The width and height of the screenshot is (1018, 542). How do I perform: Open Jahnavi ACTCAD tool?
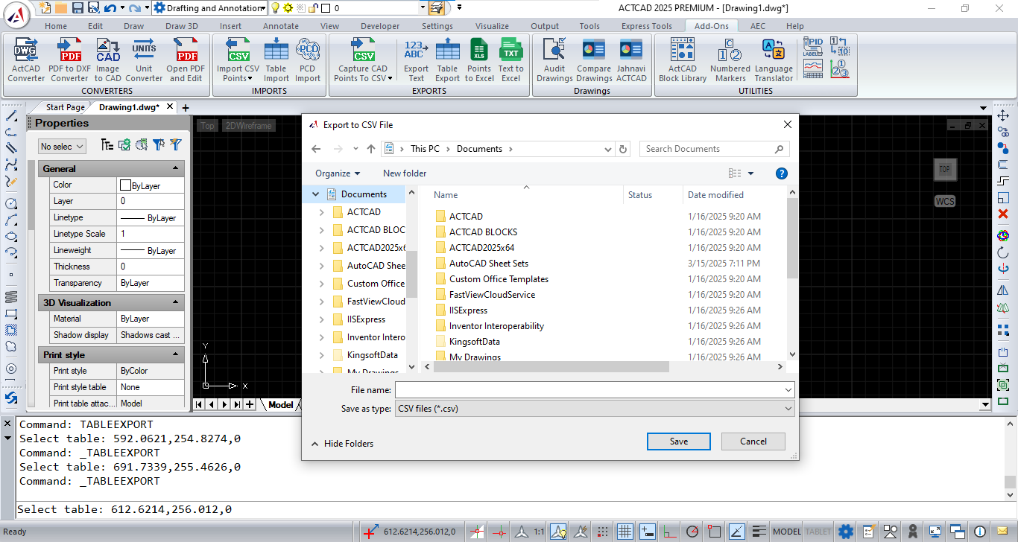[631, 60]
